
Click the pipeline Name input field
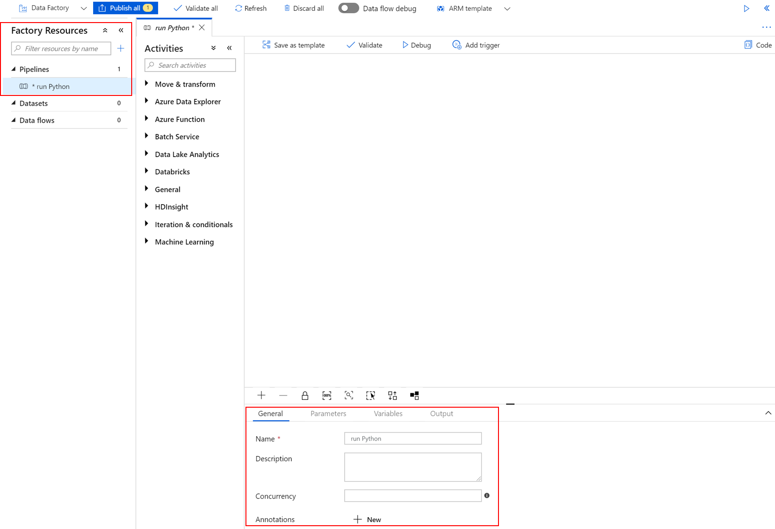pos(412,438)
